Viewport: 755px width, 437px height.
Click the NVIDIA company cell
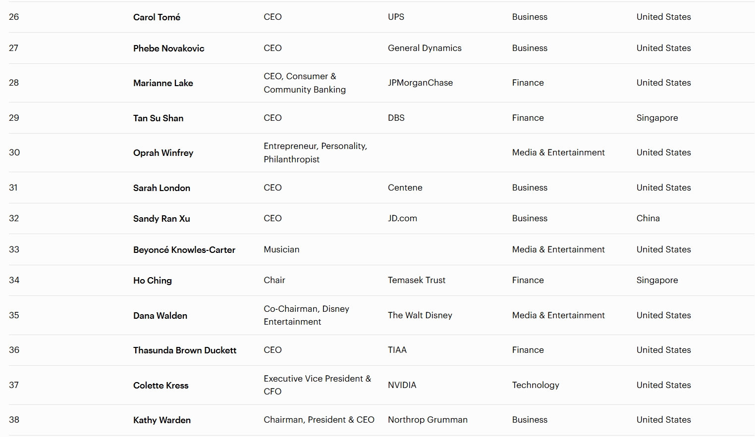(402, 385)
